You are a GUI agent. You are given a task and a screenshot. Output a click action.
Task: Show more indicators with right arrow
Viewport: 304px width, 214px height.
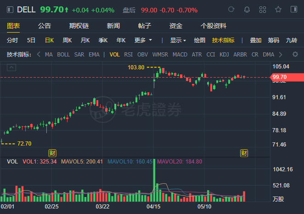coord(281,55)
